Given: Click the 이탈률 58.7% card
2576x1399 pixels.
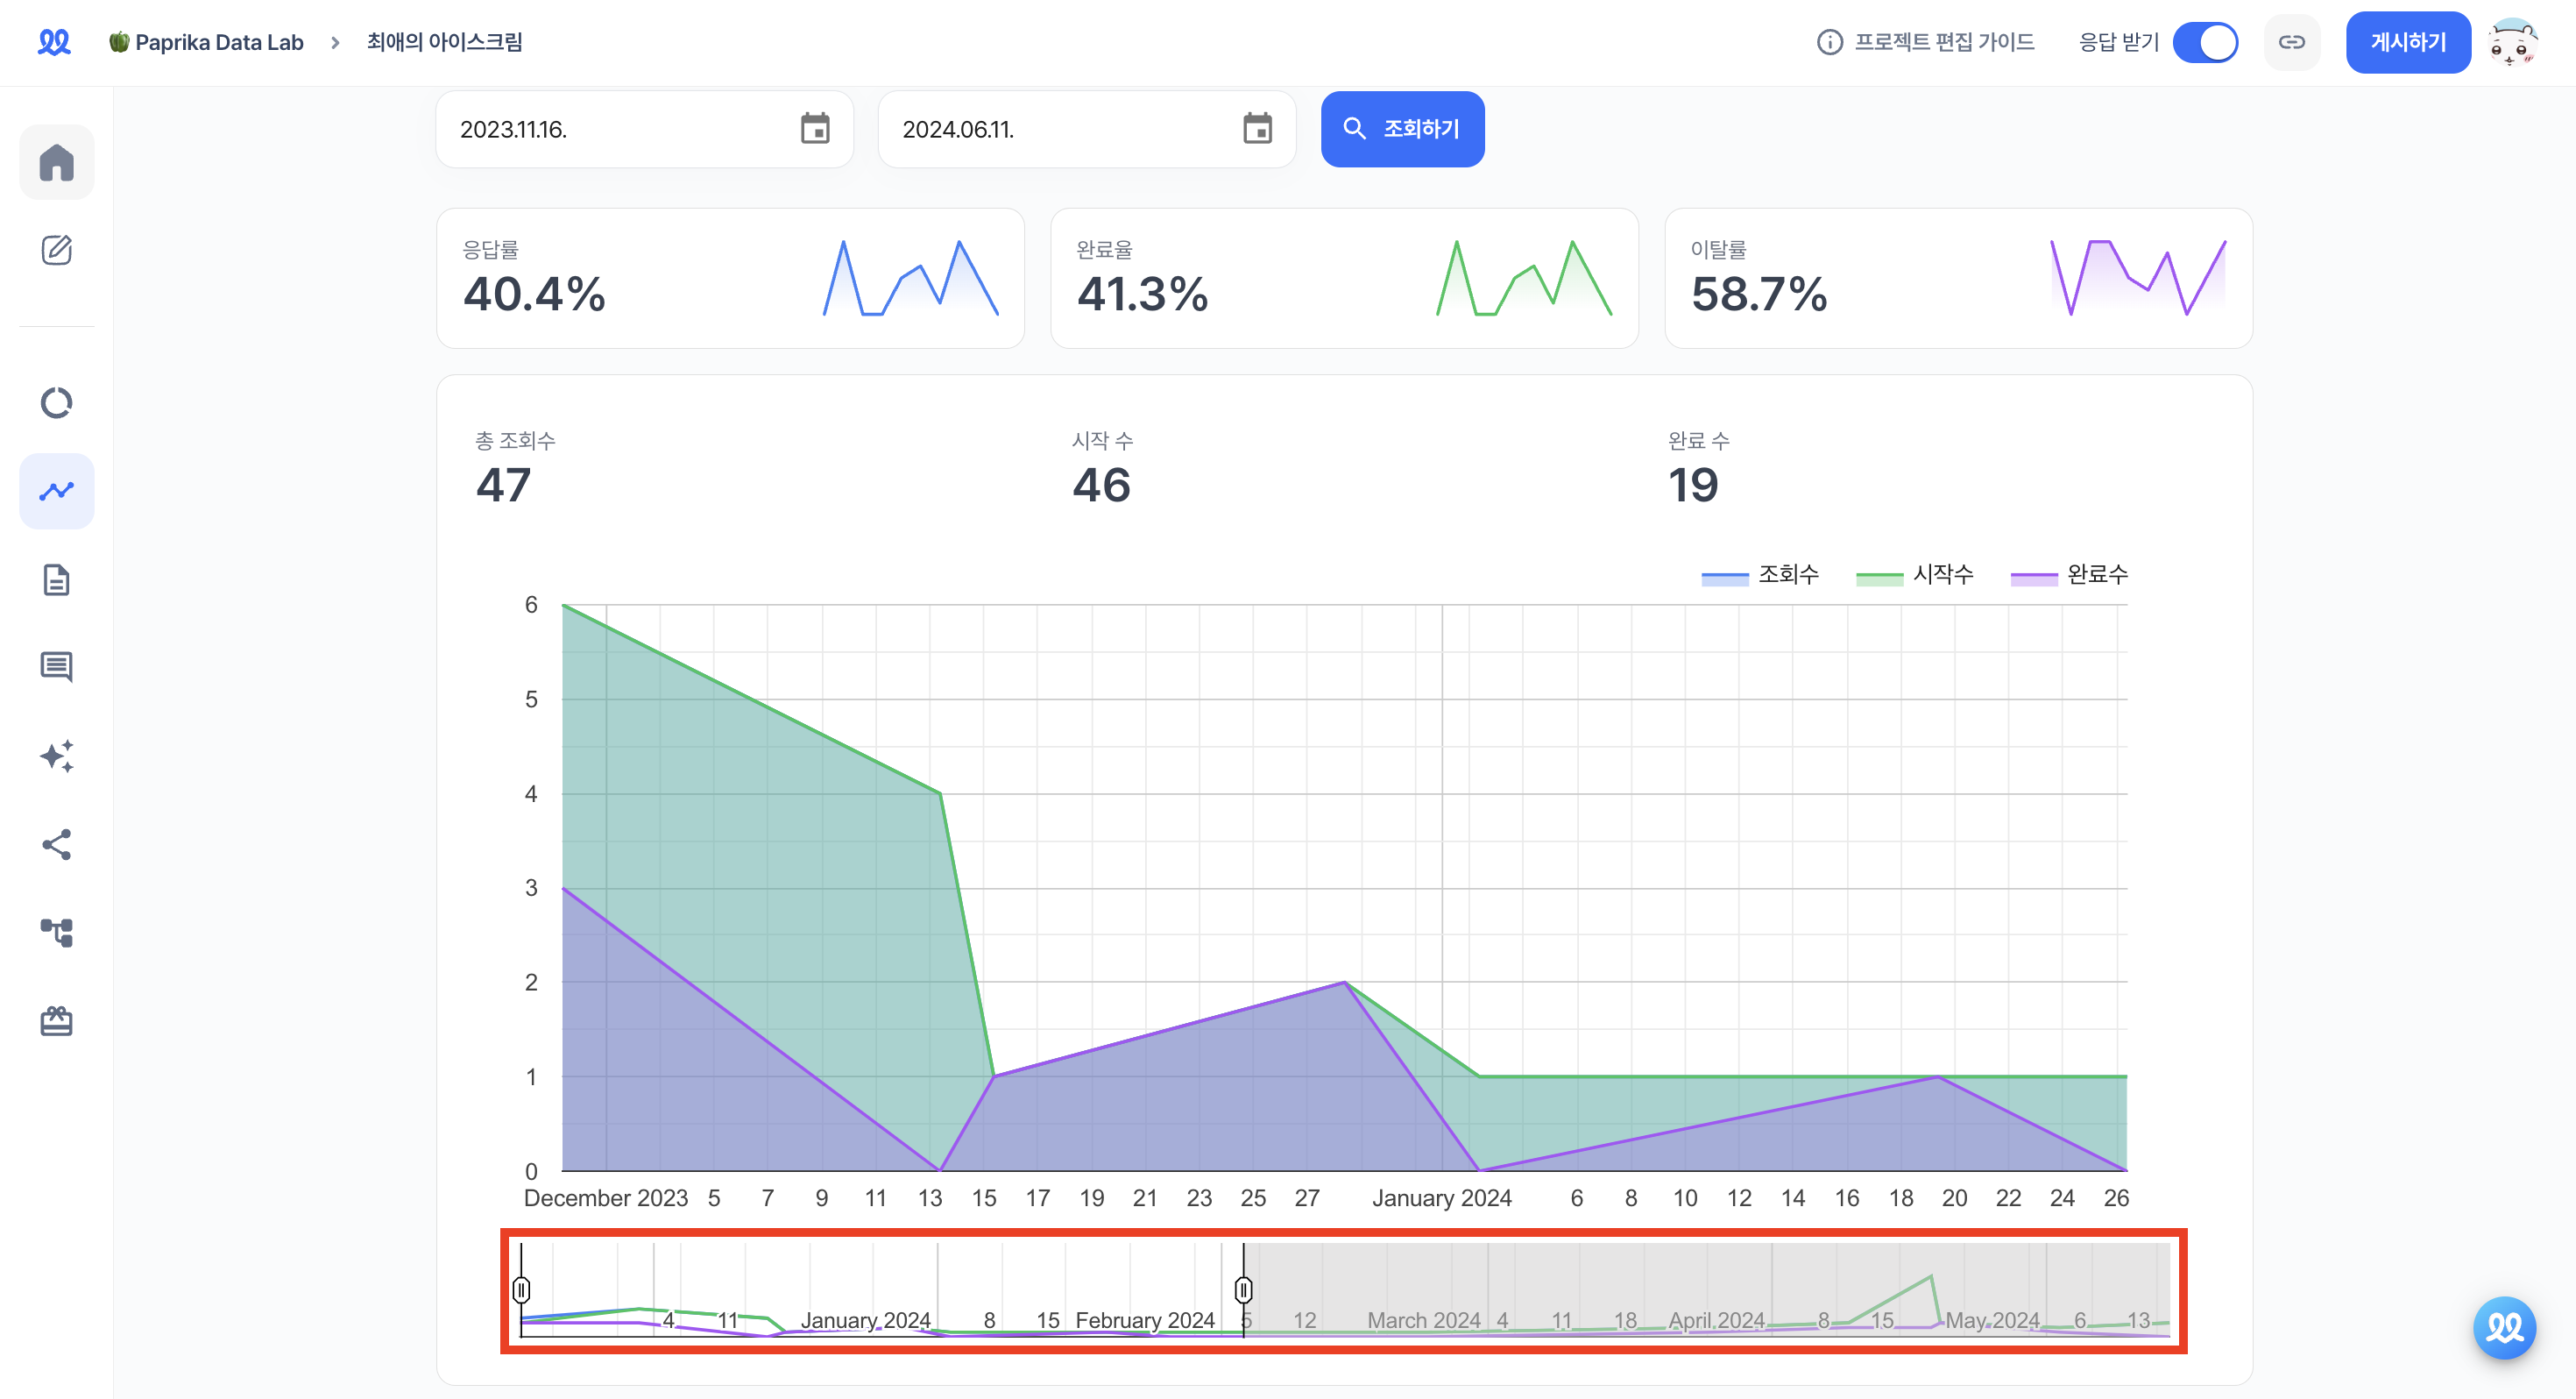Looking at the screenshot, I should point(1958,278).
